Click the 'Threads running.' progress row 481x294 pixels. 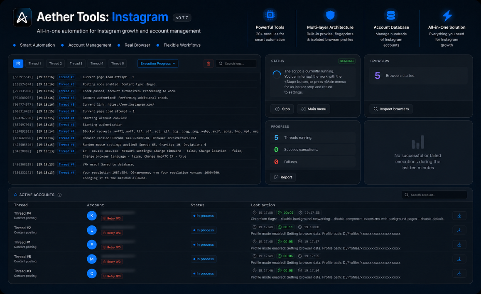pyautogui.click(x=313, y=138)
